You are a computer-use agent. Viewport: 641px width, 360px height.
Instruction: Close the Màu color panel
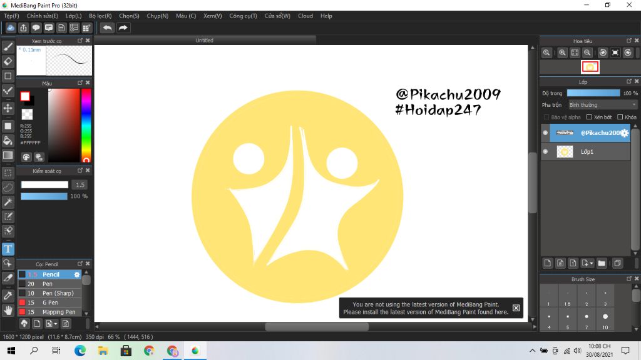tap(88, 83)
